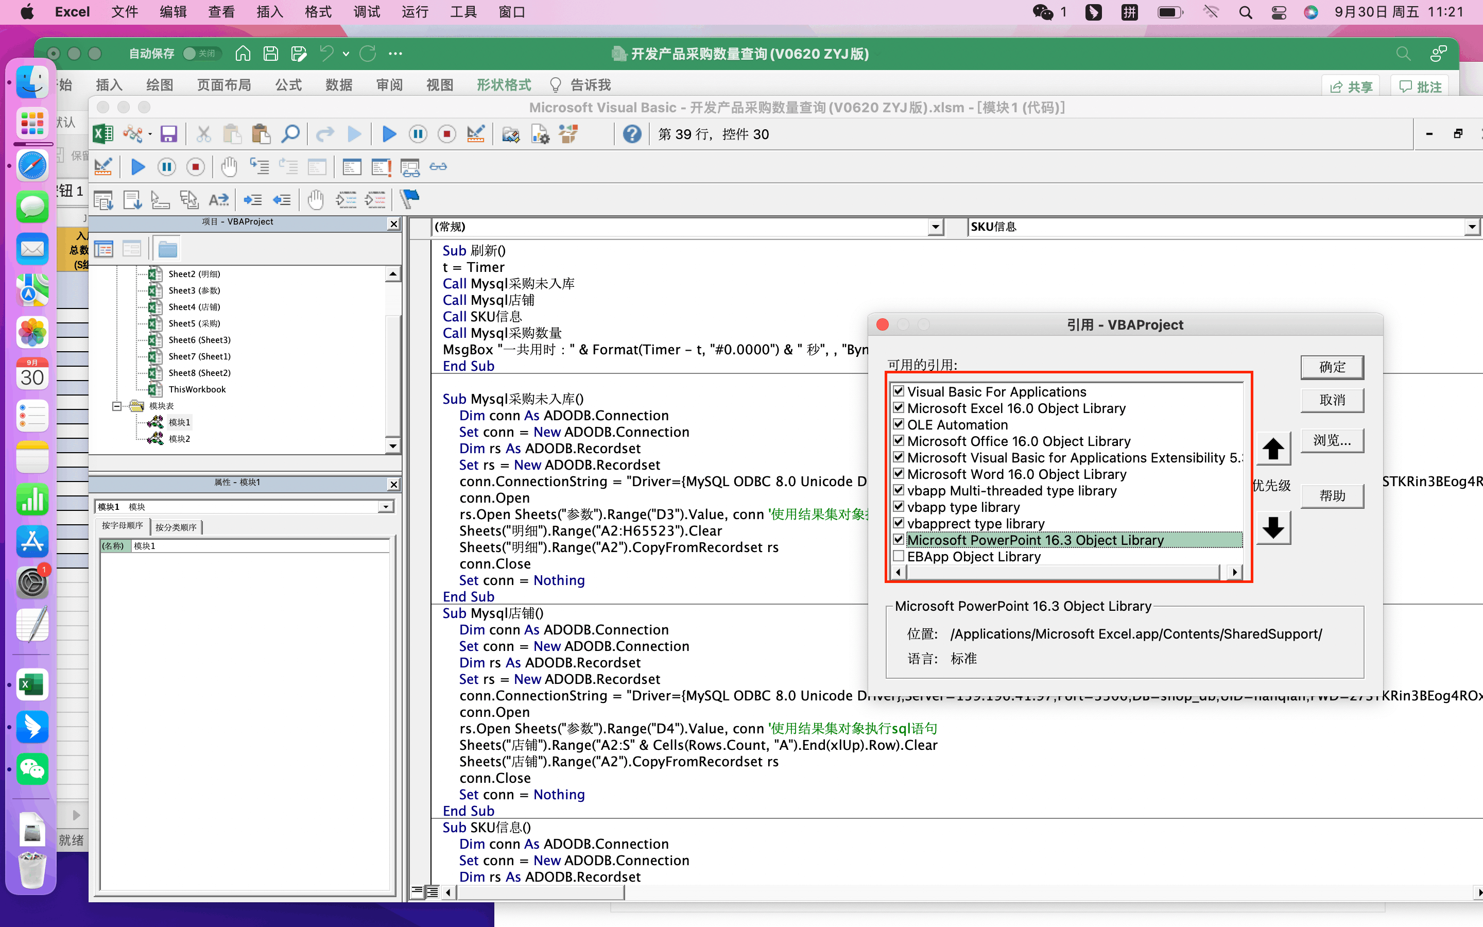Click Excel Home icon in title bar
Image resolution: width=1483 pixels, height=927 pixels.
(x=243, y=54)
